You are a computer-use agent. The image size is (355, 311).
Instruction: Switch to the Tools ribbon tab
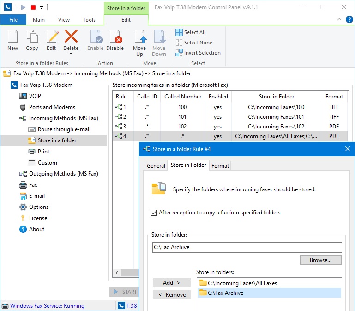point(89,20)
